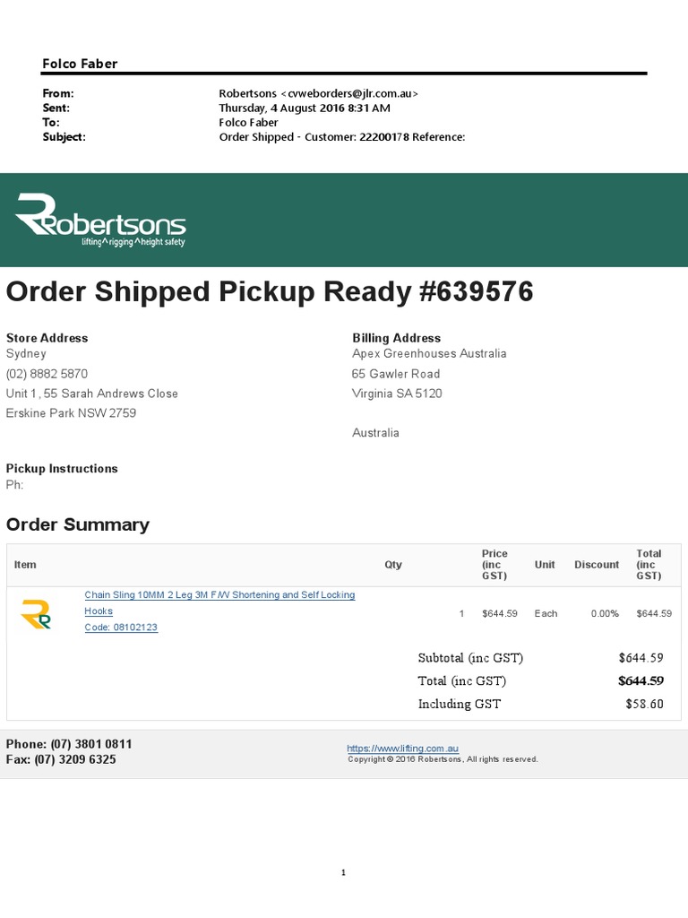Click the product Code: 08102123 link
Viewport: 688px width, 918px height.
121,628
